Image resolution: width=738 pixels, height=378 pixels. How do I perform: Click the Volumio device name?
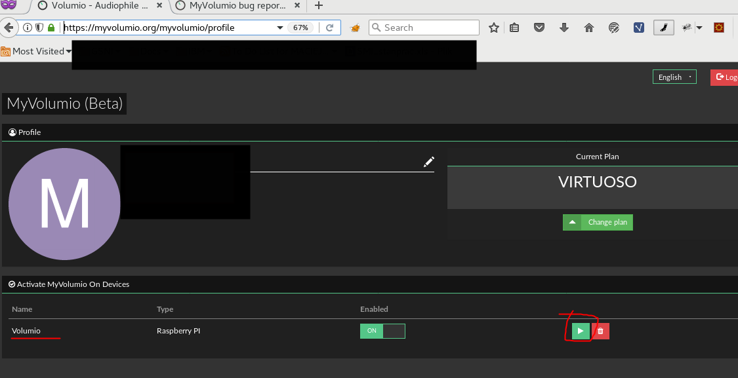pos(26,331)
